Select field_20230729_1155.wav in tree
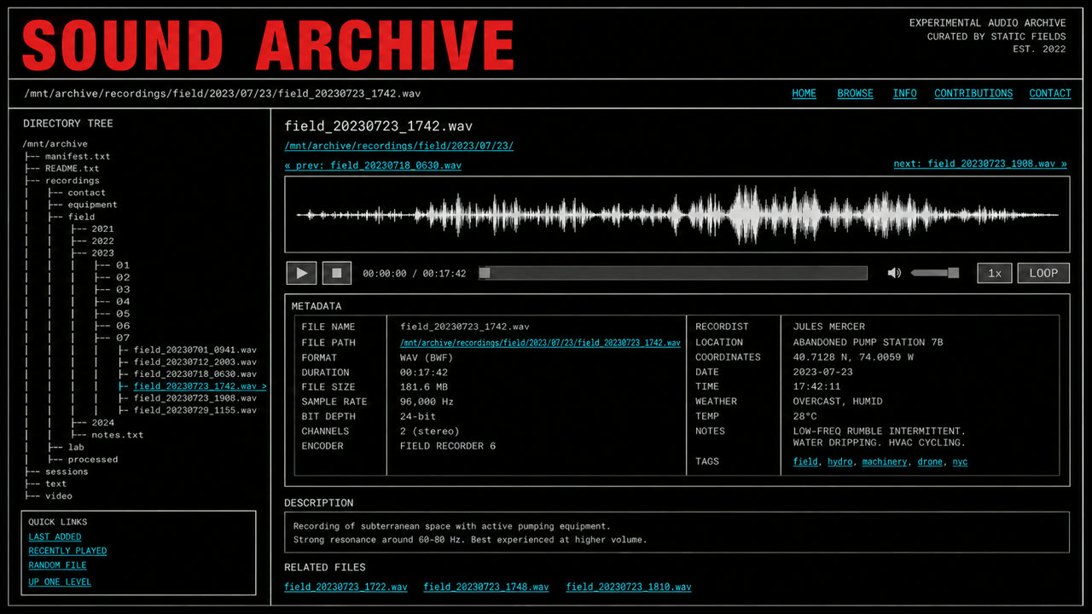The width and height of the screenshot is (1092, 614). click(195, 410)
